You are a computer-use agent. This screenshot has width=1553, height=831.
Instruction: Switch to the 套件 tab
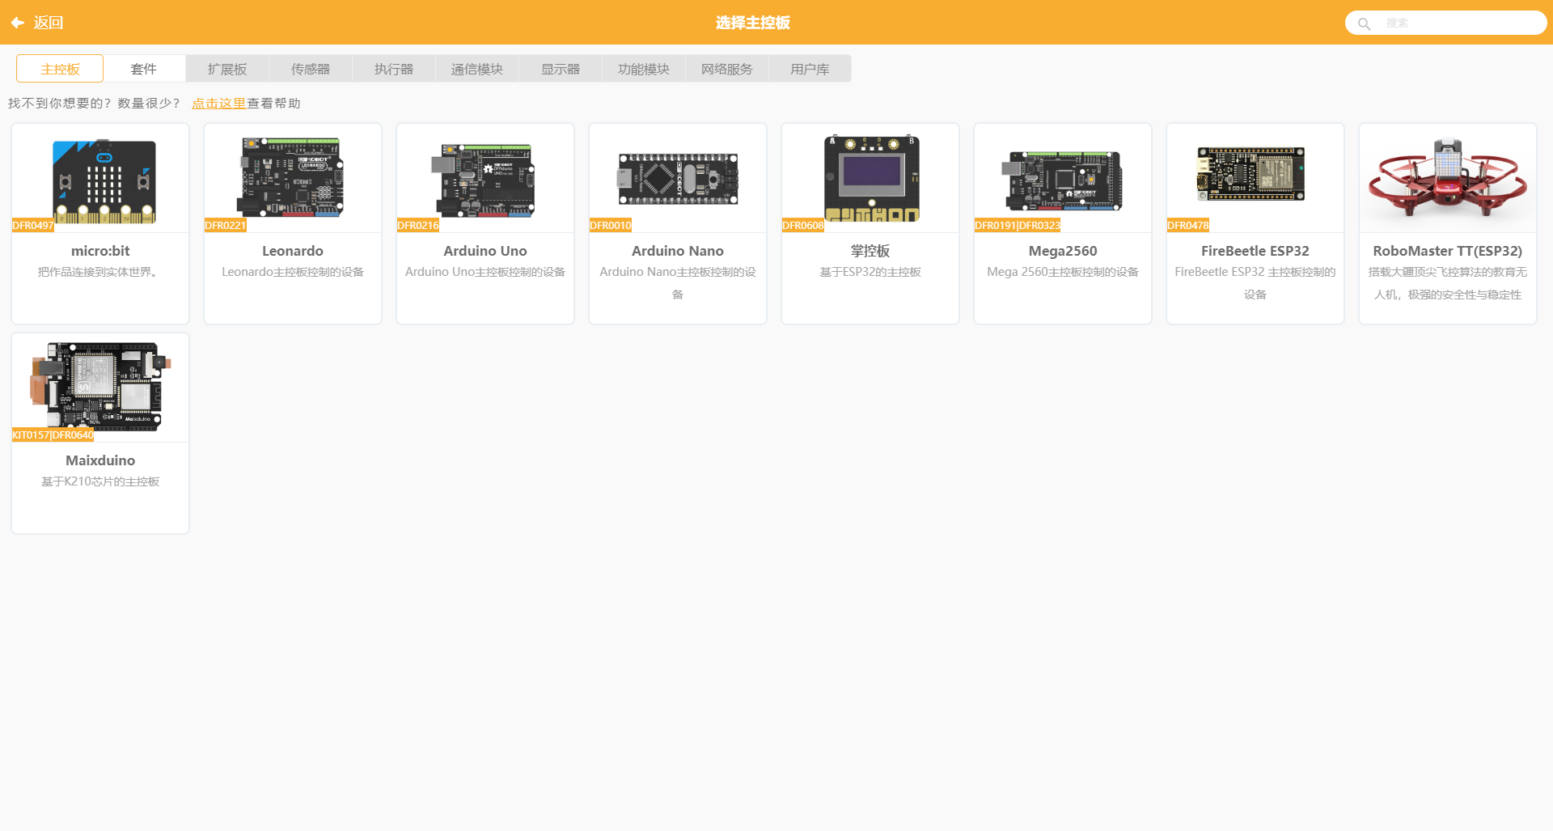[144, 69]
